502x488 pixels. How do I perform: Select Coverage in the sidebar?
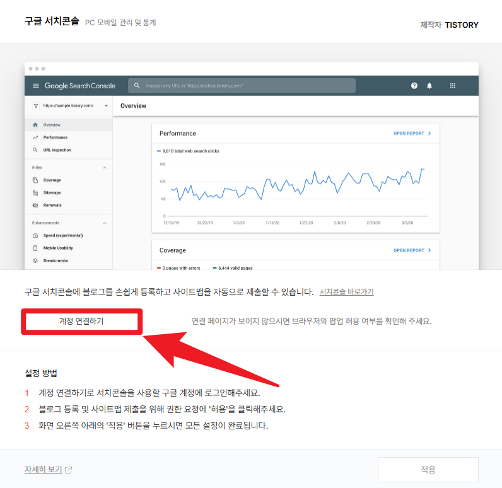click(x=69, y=180)
